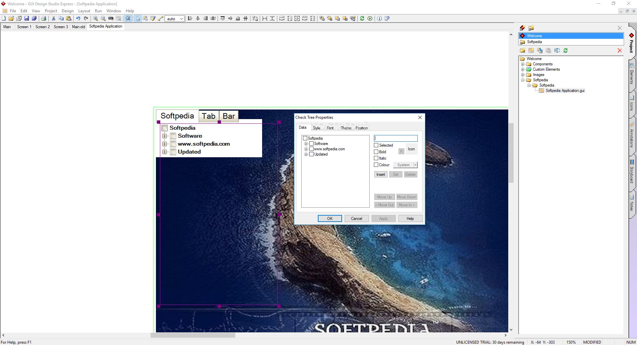The height and width of the screenshot is (345, 637).
Task: Reset zoom to 100%
Action: [x=111, y=19]
